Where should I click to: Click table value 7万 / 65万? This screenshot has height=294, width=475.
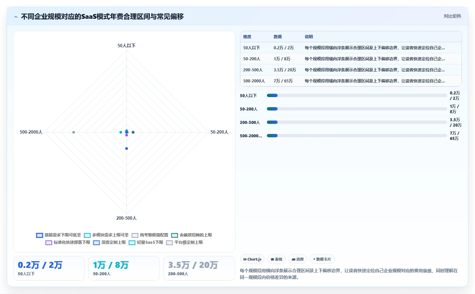(x=283, y=81)
